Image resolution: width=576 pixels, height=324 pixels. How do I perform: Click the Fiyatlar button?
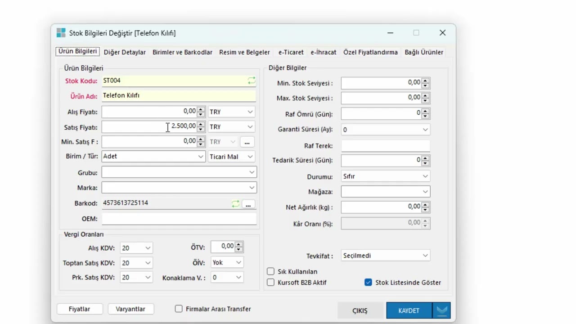click(x=80, y=309)
